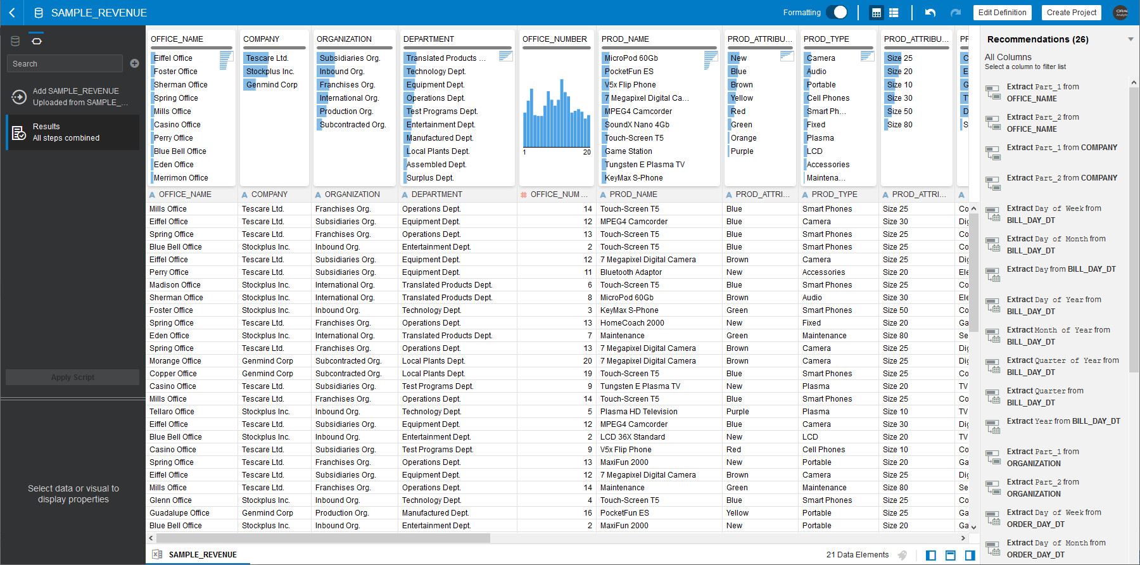
Task: Click the PROD_TYPE tile sort lines icon
Action: tap(867, 56)
